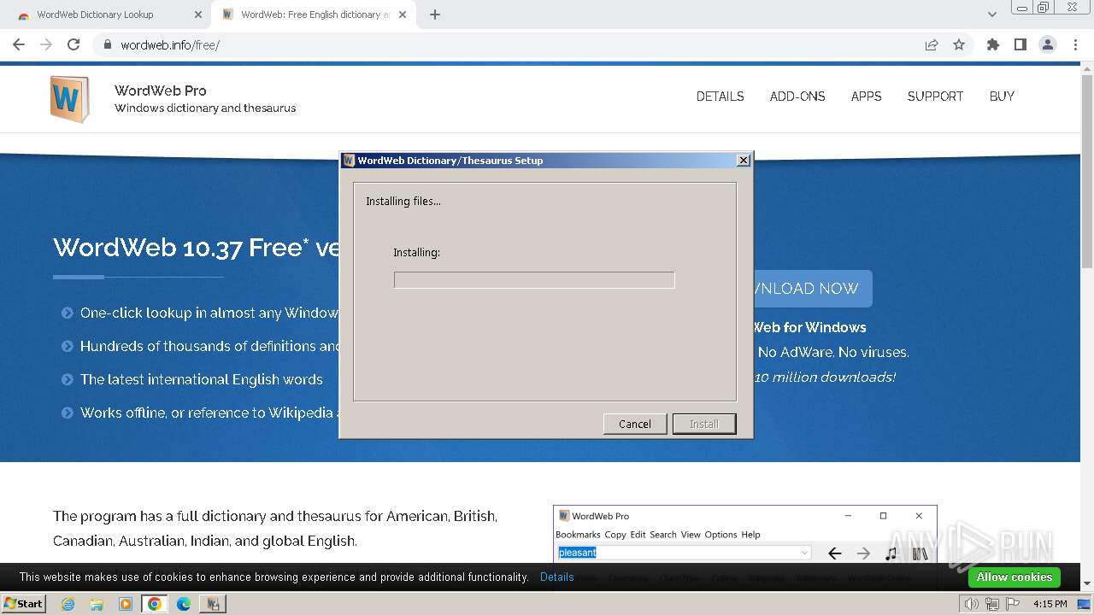Open File Explorer from the taskbar
Screen dimensions: 1094x615
[97, 604]
